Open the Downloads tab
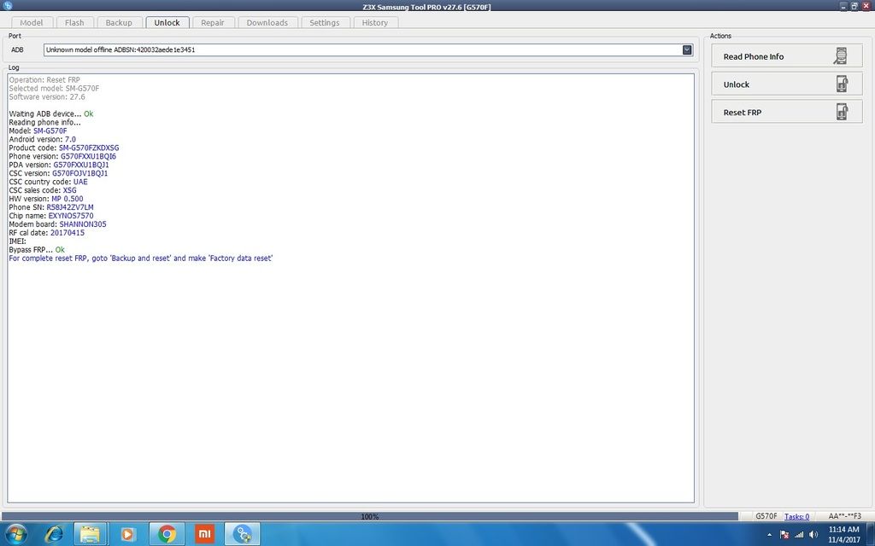The height and width of the screenshot is (546, 875). click(267, 23)
